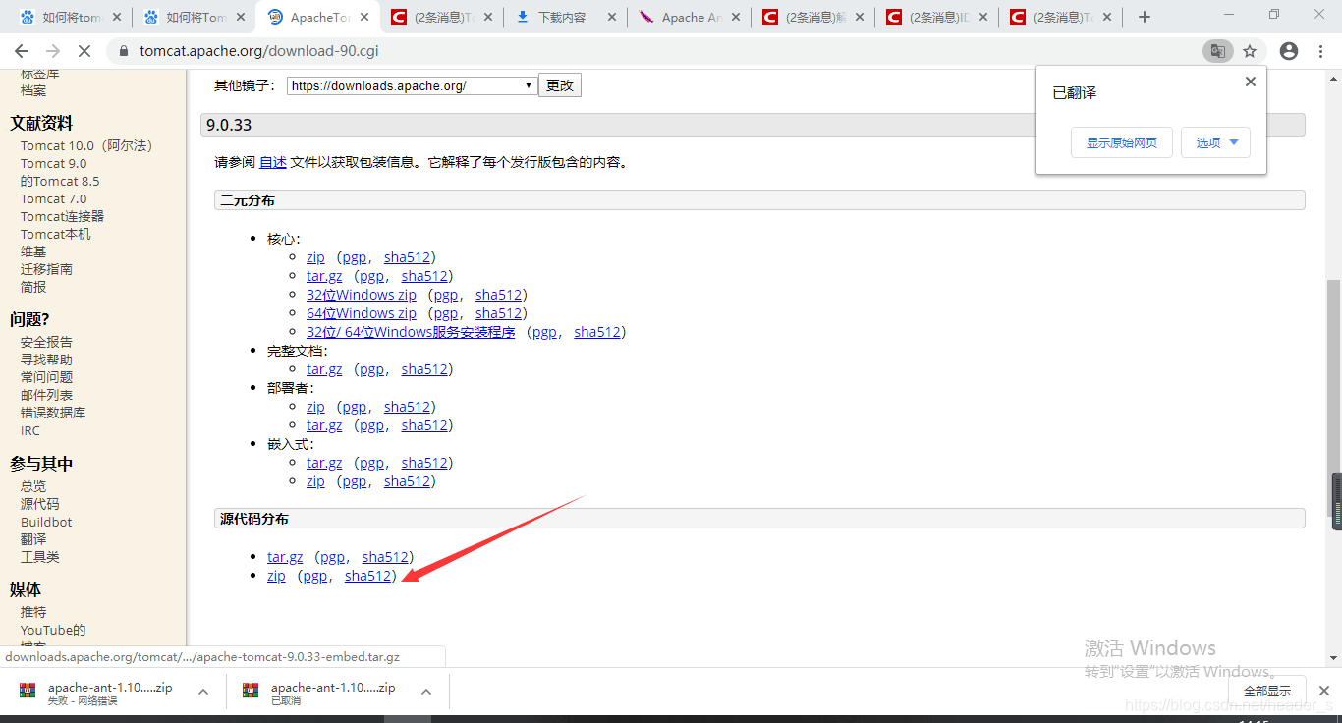Open pgp link for source tar.gz
The width and height of the screenshot is (1342, 723).
(x=332, y=557)
